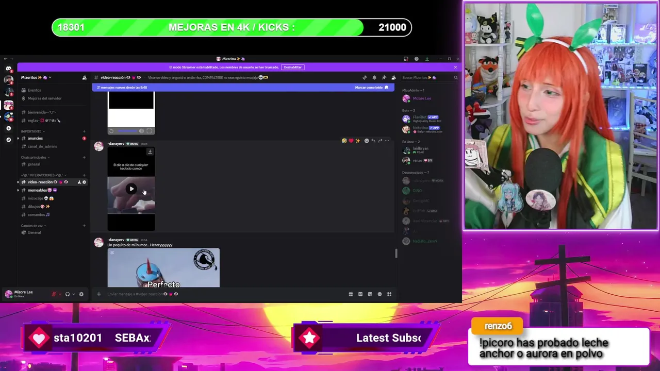The image size is (660, 371).
Task: Click Marcar como leído
Action: (371, 88)
